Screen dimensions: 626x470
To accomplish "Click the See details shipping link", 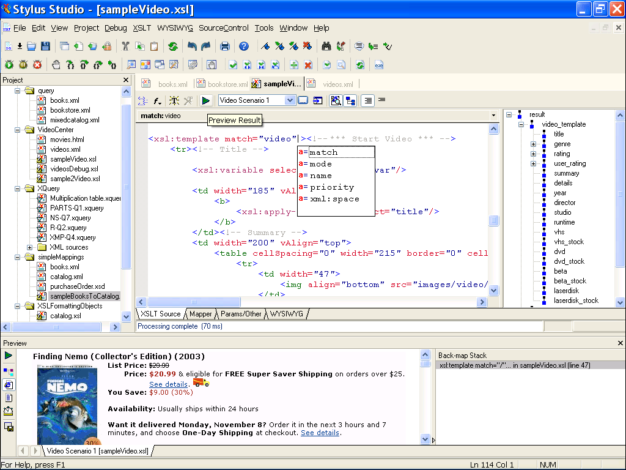I will pos(168,384).
